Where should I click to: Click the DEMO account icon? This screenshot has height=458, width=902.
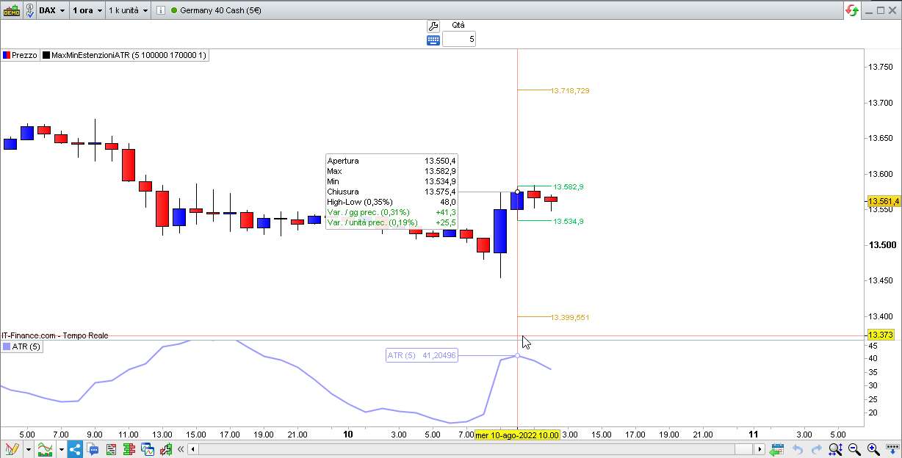click(11, 10)
